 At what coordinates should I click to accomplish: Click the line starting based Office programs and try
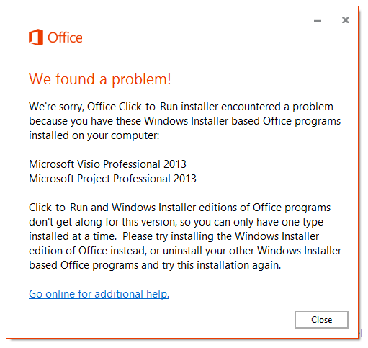155,265
